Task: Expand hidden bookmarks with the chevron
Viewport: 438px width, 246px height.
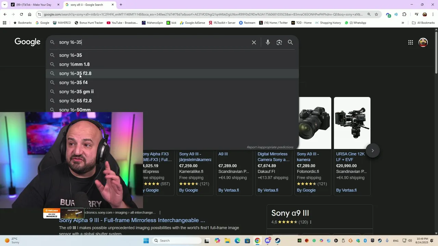Action: tap(403, 23)
